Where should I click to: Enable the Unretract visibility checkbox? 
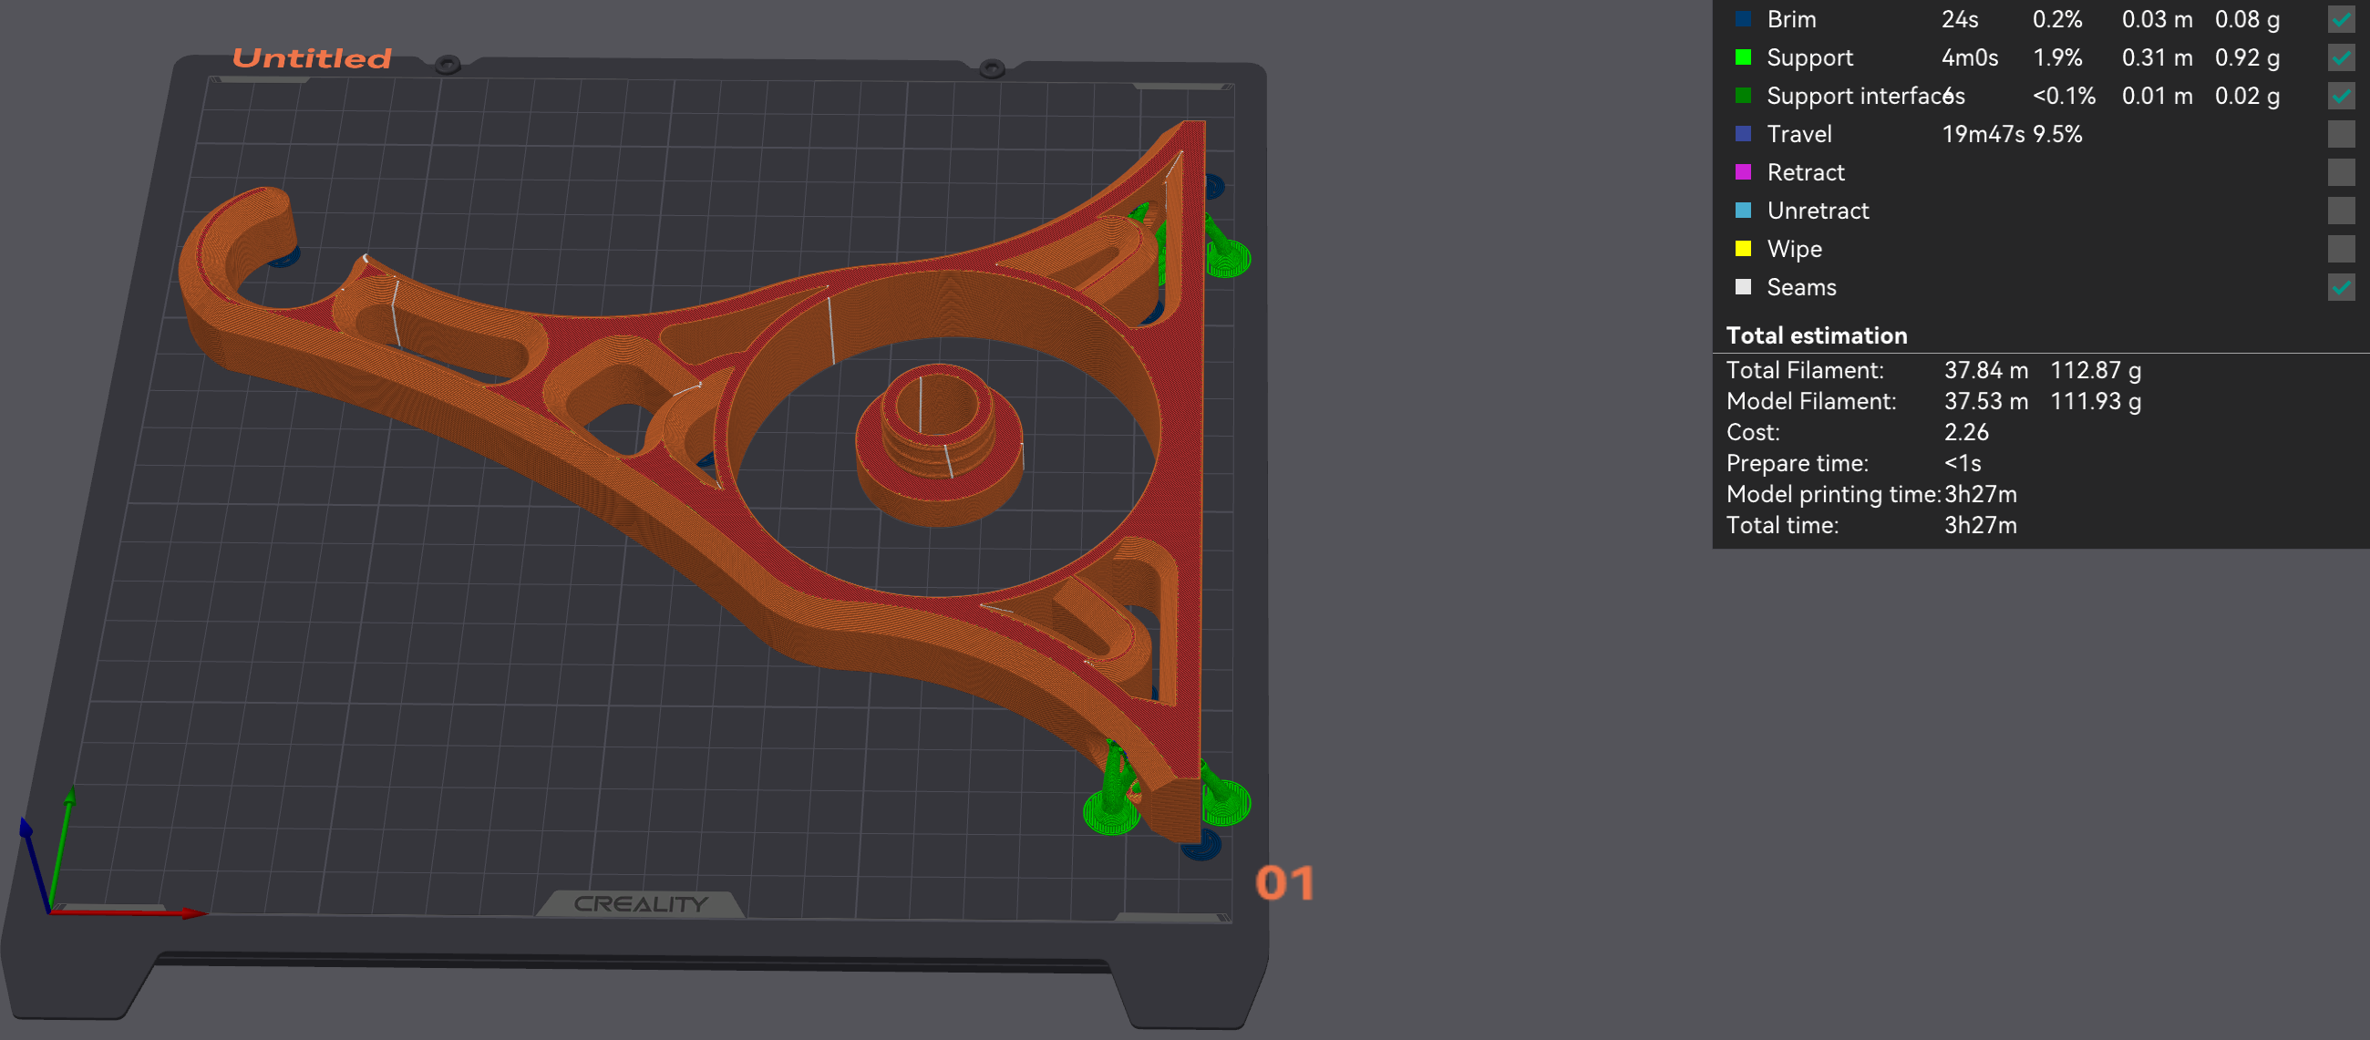(x=2341, y=211)
